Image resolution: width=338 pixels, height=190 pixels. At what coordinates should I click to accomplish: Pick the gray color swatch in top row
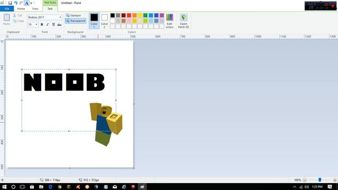[x=118, y=15]
